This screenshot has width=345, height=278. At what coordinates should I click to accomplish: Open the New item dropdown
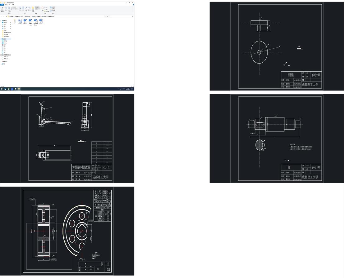(38, 7)
